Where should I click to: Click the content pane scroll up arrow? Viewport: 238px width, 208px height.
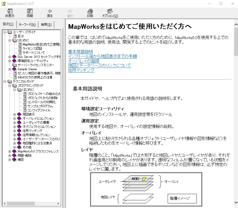(x=236, y=24)
